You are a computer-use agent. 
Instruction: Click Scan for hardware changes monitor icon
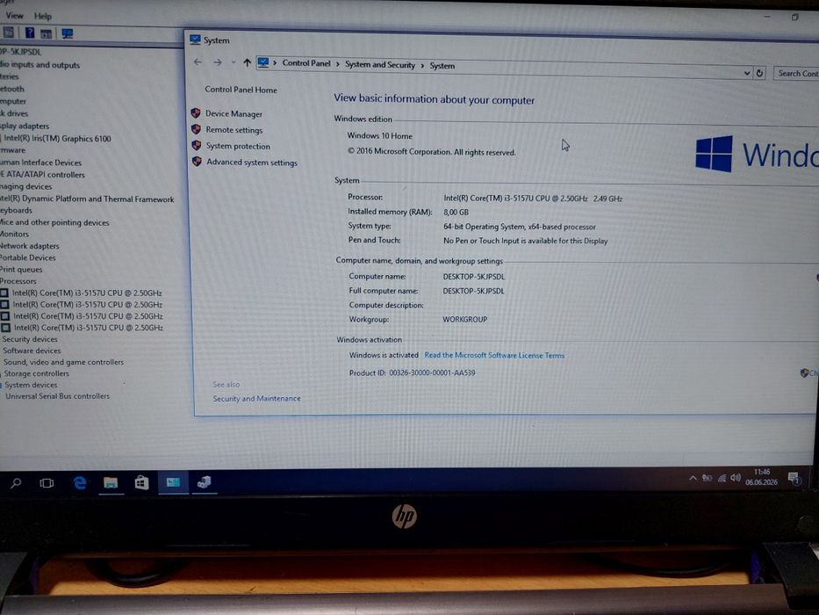point(68,34)
